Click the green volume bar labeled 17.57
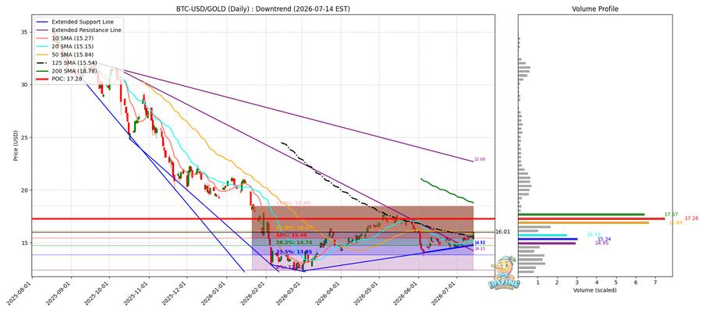Viewport: 702px width, 312px height. [x=581, y=214]
